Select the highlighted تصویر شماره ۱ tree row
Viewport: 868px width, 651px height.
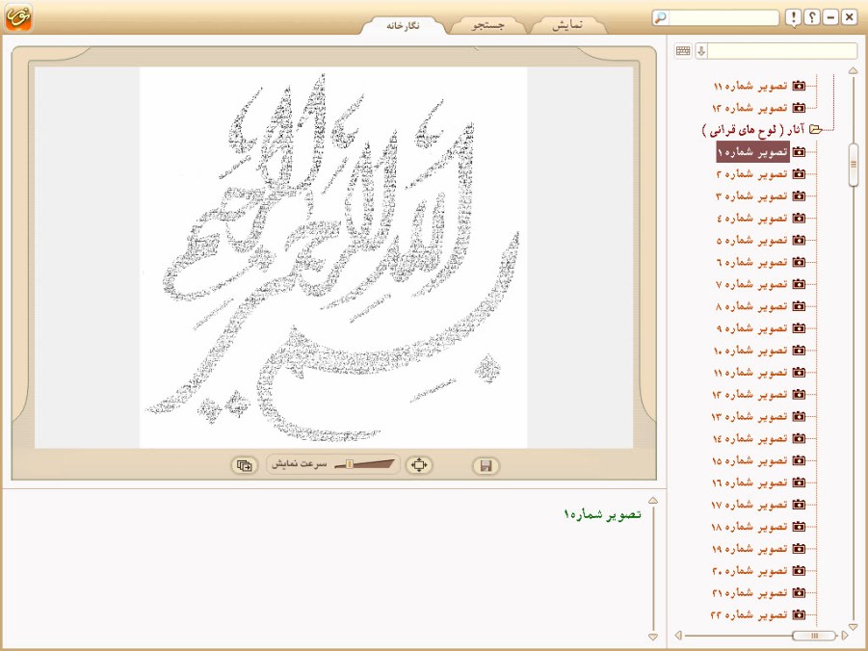coord(752,152)
